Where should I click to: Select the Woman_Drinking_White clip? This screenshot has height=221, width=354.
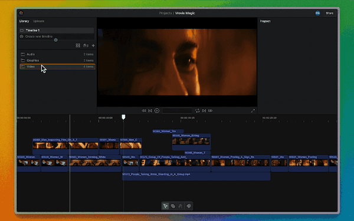(95, 163)
